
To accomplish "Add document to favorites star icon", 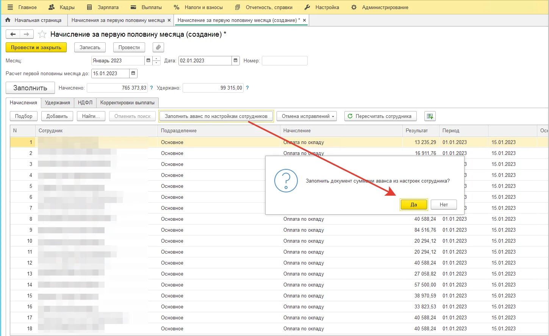I will [42, 34].
